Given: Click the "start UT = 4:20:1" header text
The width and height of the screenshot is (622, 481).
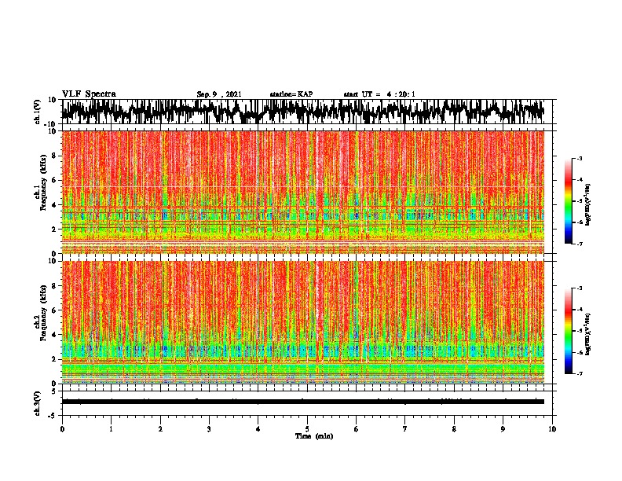Looking at the screenshot, I should click(x=379, y=94).
